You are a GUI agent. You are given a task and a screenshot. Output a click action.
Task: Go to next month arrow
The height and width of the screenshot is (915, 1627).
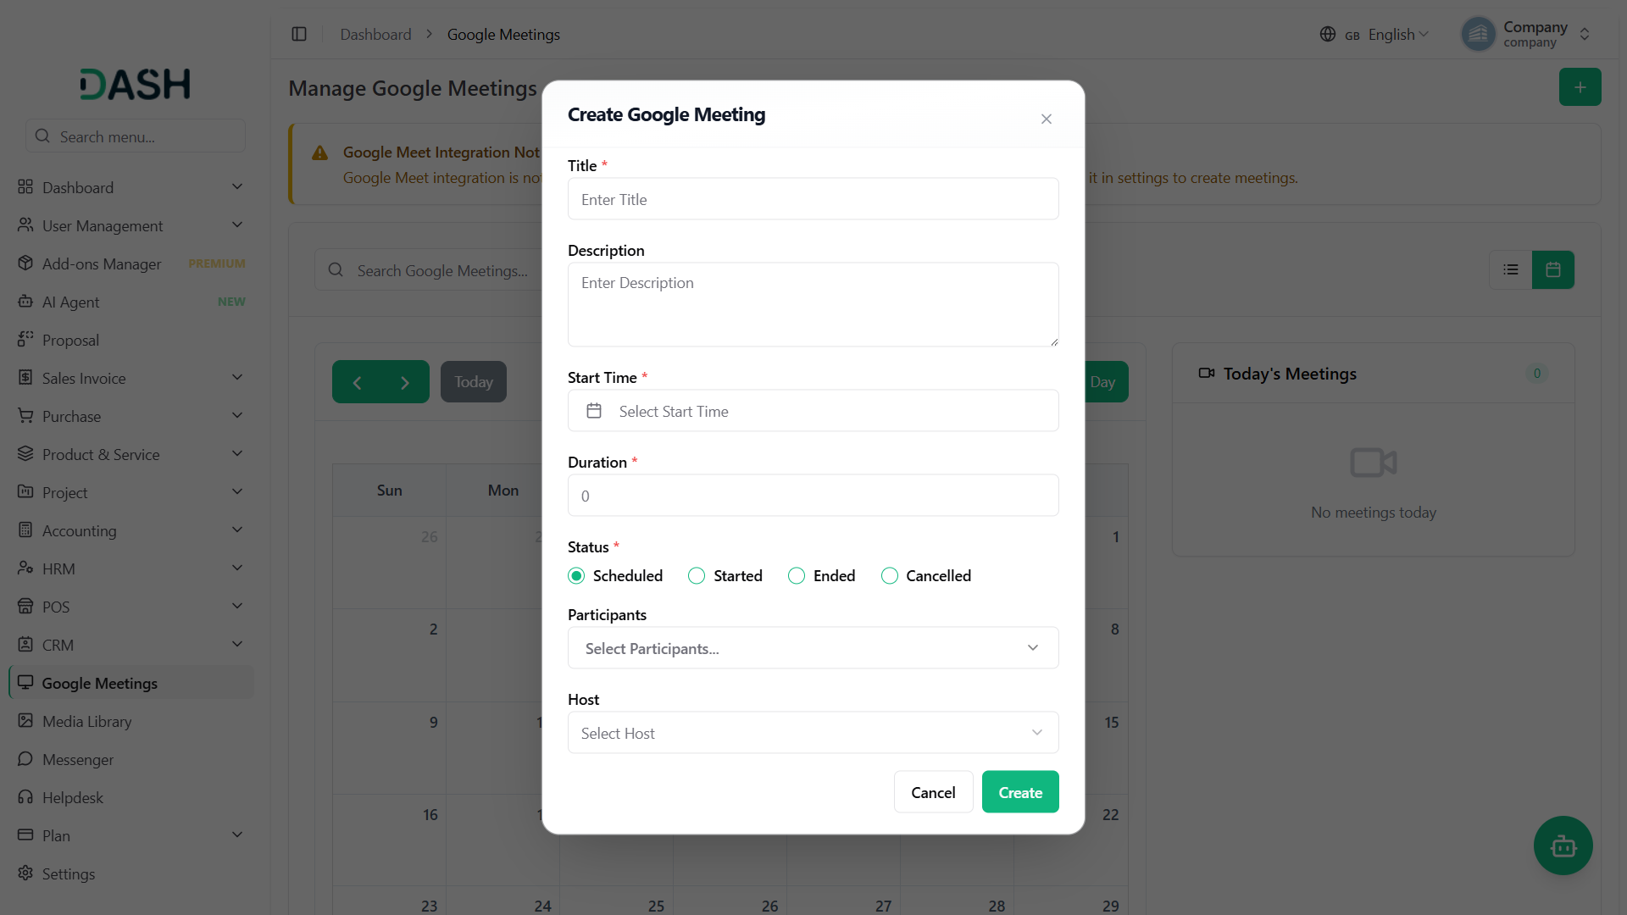click(405, 382)
